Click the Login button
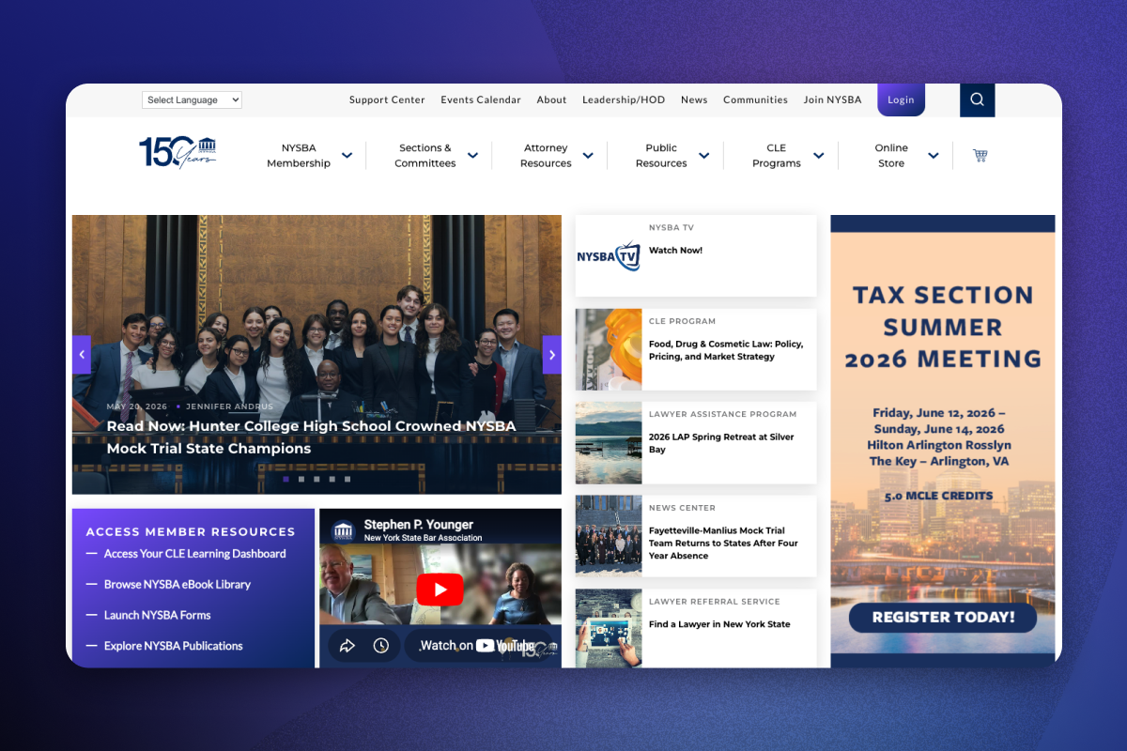1127x751 pixels. pyautogui.click(x=901, y=100)
